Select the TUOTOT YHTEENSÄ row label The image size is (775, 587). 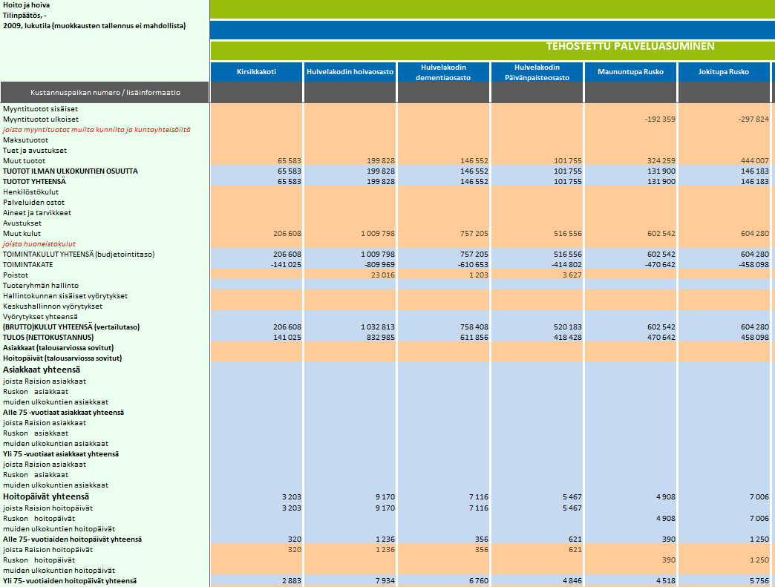(x=34, y=181)
